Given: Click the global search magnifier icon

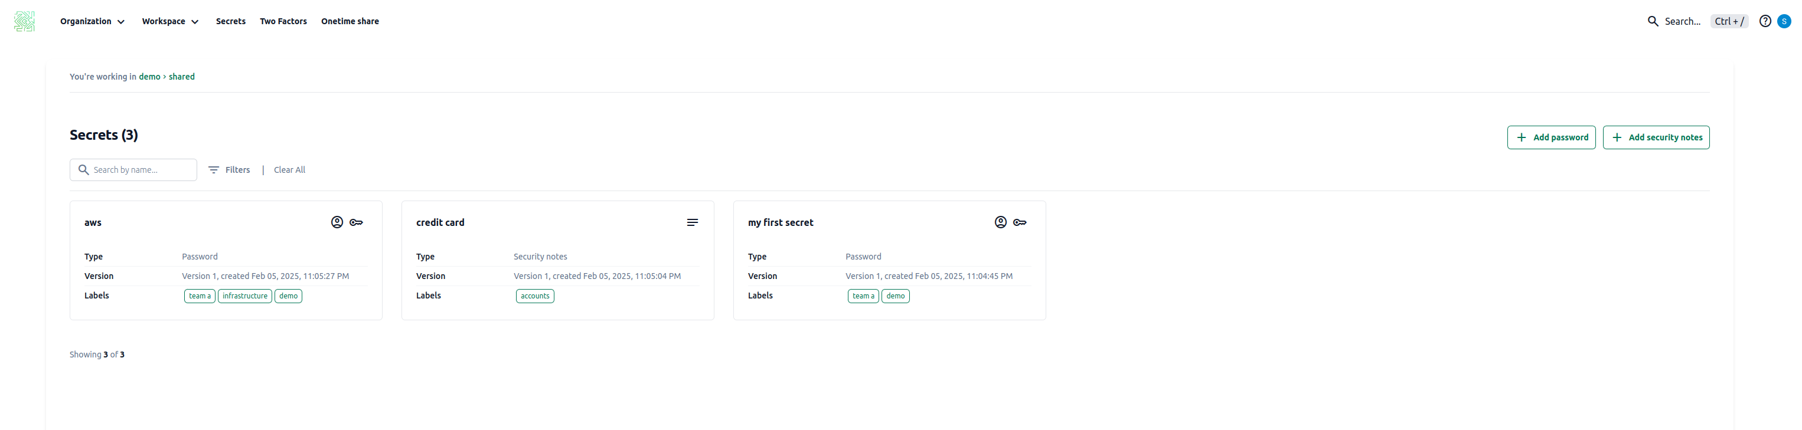Looking at the screenshot, I should (x=1653, y=22).
